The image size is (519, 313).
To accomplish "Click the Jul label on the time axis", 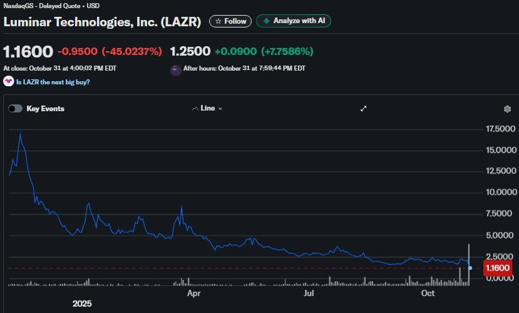I will click(x=309, y=293).
